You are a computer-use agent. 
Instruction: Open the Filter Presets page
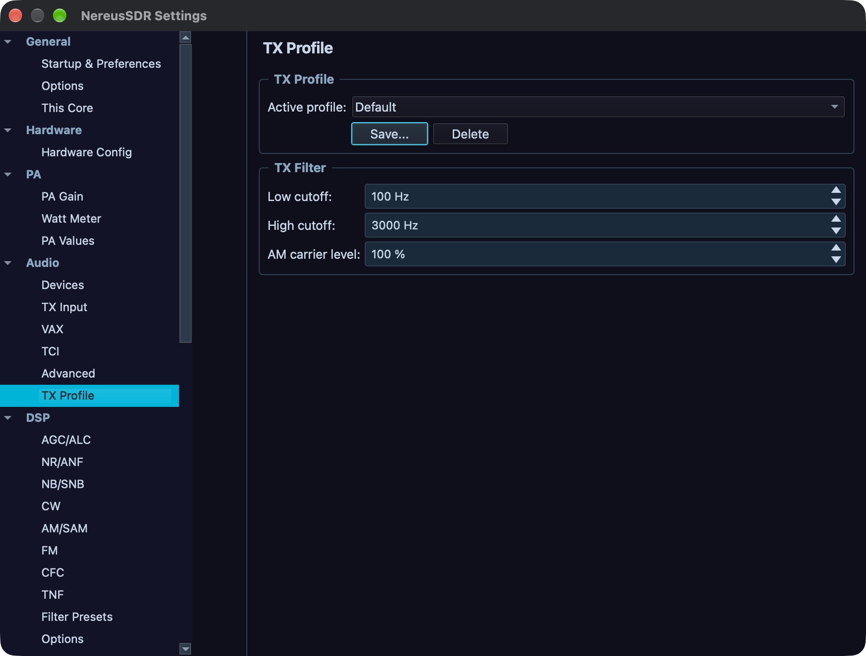click(77, 617)
